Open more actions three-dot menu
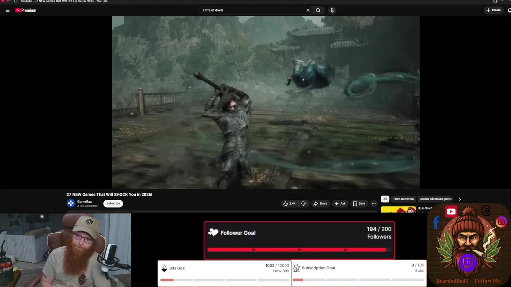Image resolution: width=511 pixels, height=287 pixels. (374, 204)
